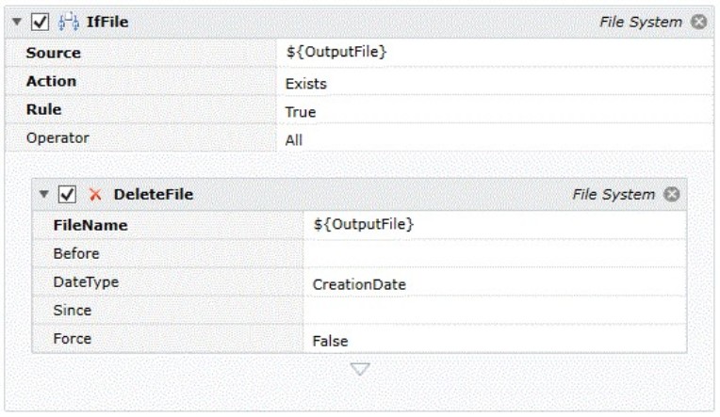Uncheck the DeleteFile enabled checkbox

pos(67,195)
